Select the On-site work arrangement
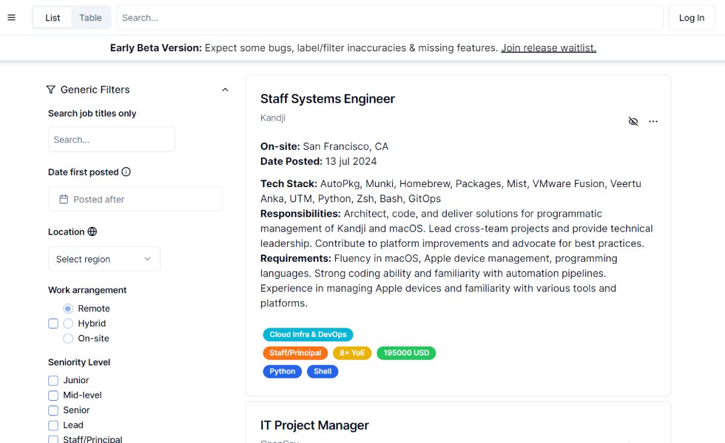Screen dimensions: 725x443 point(68,339)
